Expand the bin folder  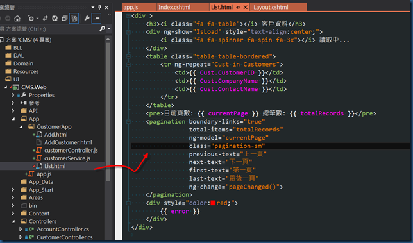pyautogui.click(x=13, y=206)
